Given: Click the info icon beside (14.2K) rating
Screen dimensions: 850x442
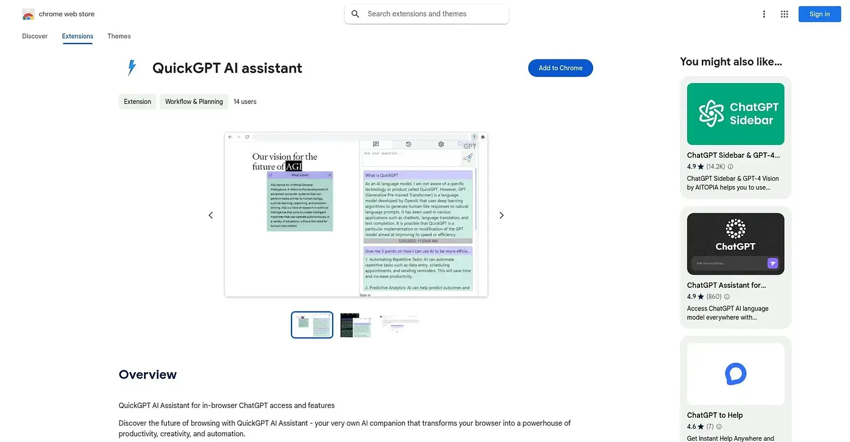Looking at the screenshot, I should pos(730,167).
